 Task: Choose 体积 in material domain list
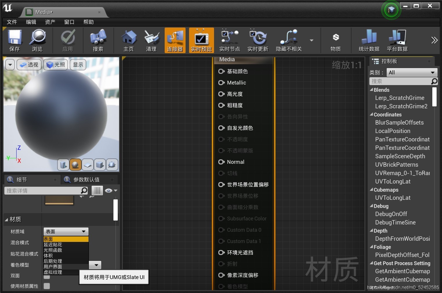[x=66, y=256]
